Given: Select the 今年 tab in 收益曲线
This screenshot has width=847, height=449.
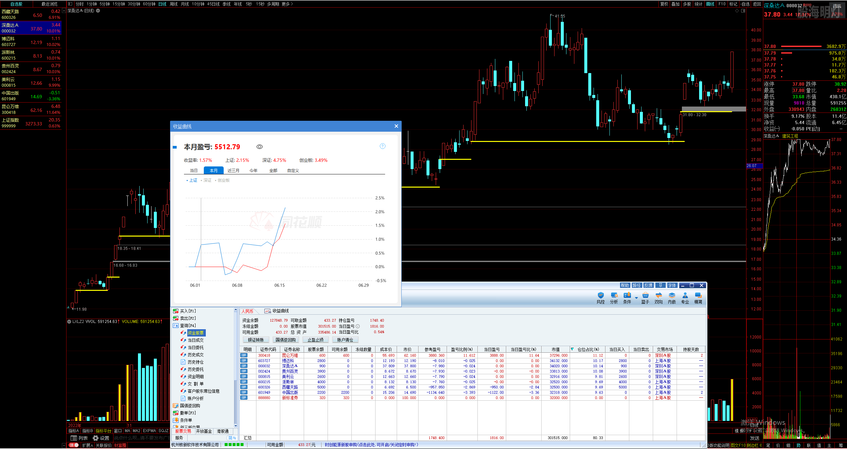Looking at the screenshot, I should [x=253, y=171].
